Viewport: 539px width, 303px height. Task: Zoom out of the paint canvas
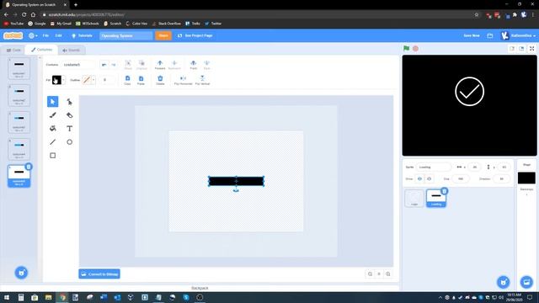coord(370,274)
